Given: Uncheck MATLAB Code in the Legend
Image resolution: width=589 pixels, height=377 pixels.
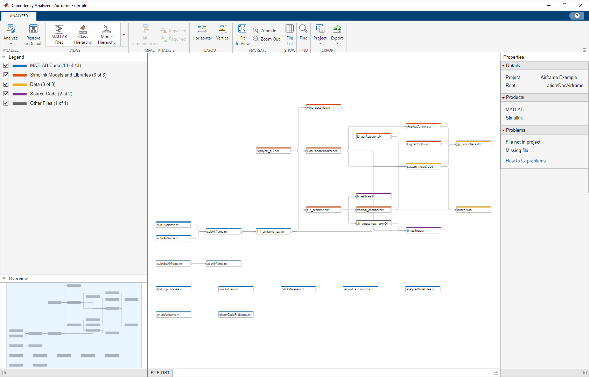Looking at the screenshot, I should [x=6, y=65].
